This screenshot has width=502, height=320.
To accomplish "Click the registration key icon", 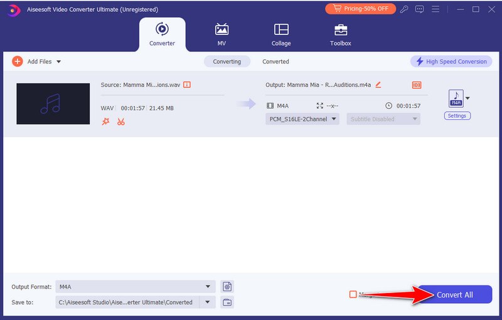I will 403,9.
